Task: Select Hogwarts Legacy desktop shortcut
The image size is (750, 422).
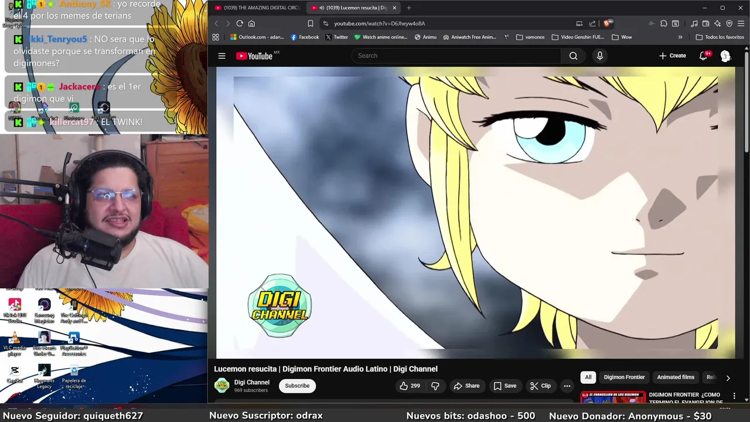Action: pos(44,376)
